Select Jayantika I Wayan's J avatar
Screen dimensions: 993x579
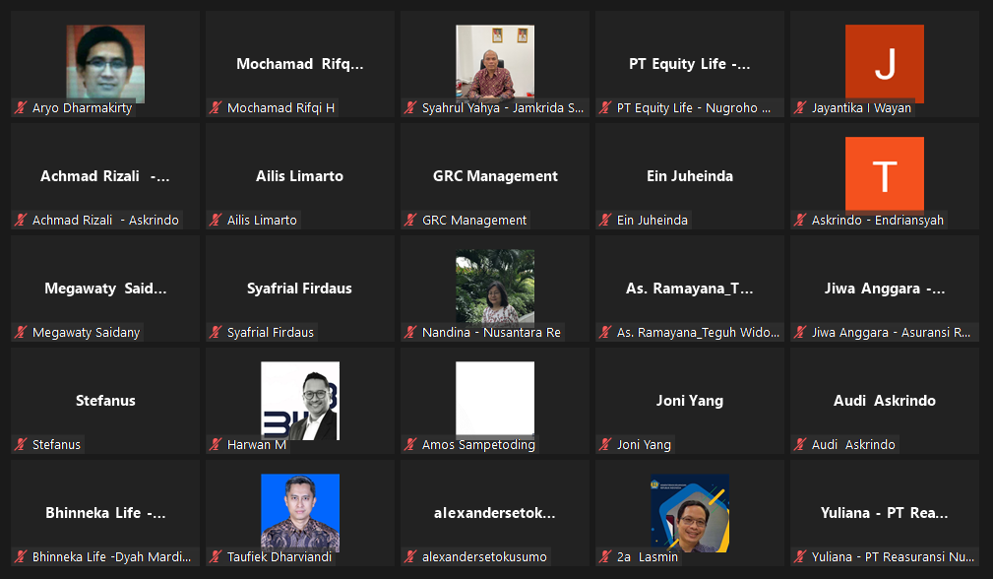(x=885, y=63)
